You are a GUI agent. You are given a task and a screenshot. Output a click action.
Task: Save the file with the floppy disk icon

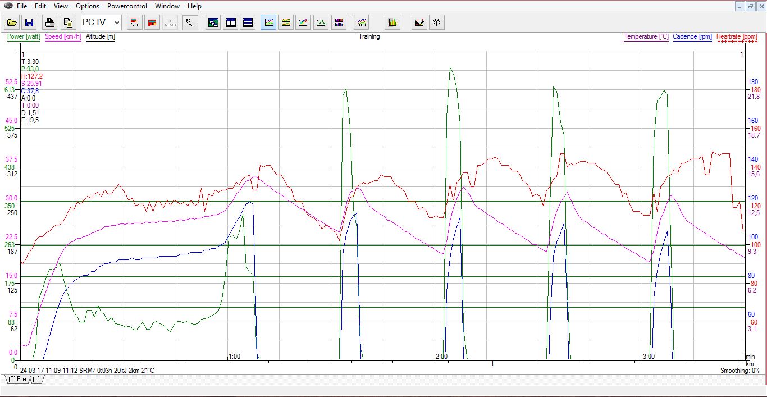click(29, 23)
